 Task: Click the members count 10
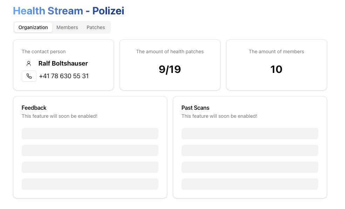click(x=276, y=69)
